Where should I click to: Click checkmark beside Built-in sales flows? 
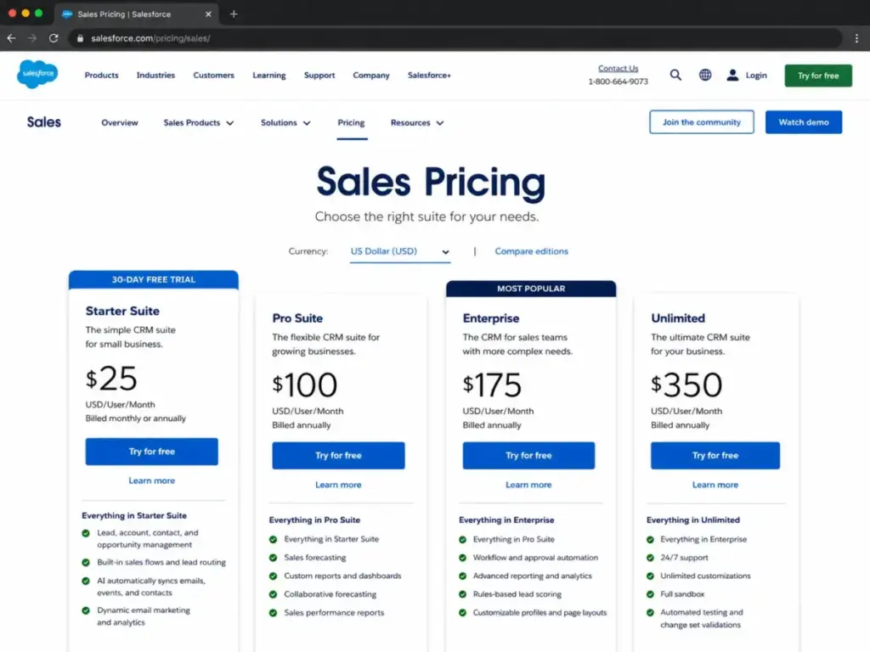click(x=86, y=562)
